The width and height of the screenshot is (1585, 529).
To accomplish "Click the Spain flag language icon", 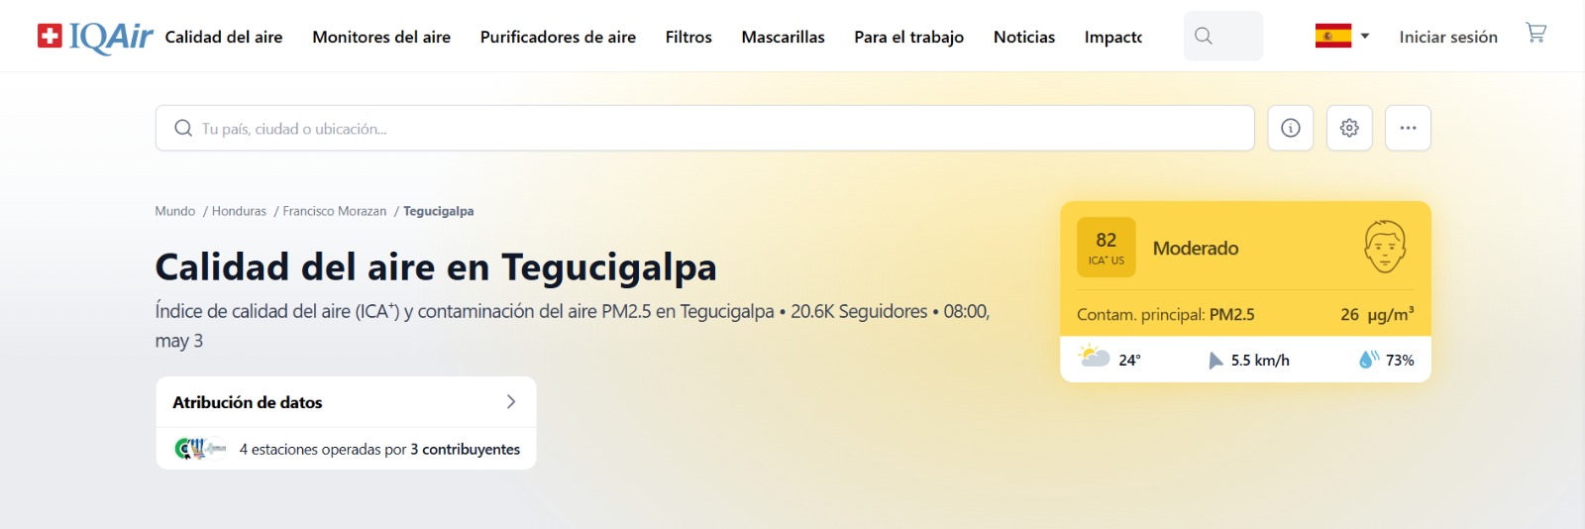I will (x=1333, y=37).
